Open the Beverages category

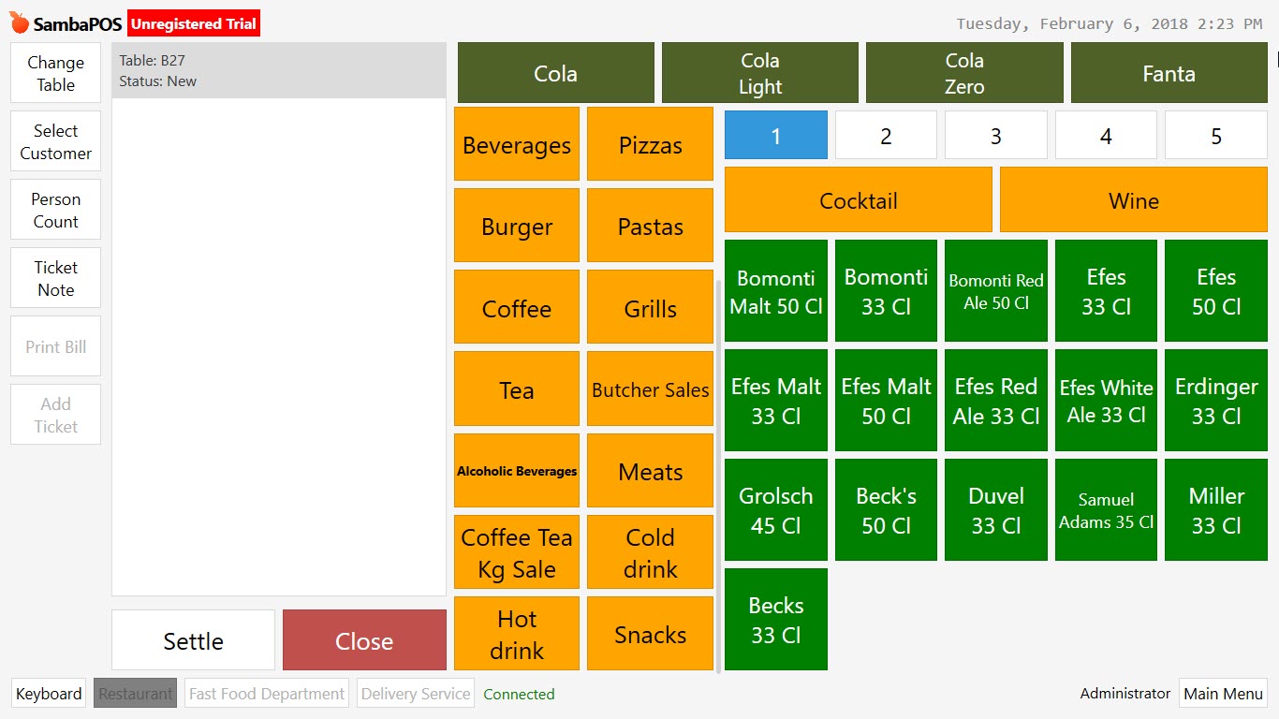516,143
